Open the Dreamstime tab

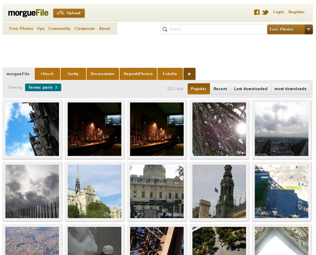click(x=103, y=74)
